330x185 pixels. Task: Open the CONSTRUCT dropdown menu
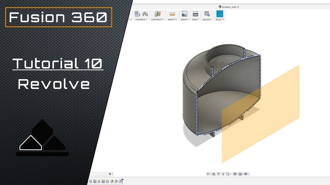point(158,20)
